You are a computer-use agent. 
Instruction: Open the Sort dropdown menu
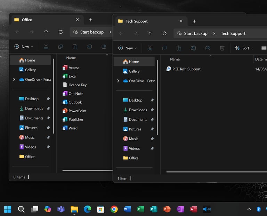[x=244, y=48]
